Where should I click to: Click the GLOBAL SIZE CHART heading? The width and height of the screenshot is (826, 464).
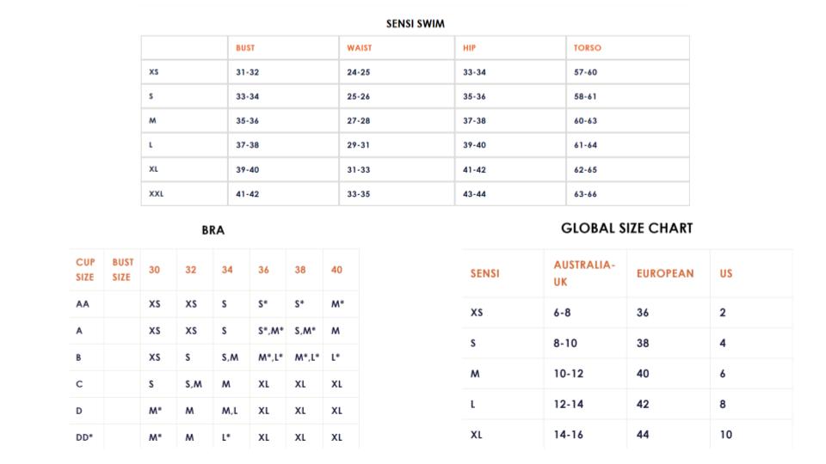[x=626, y=229]
